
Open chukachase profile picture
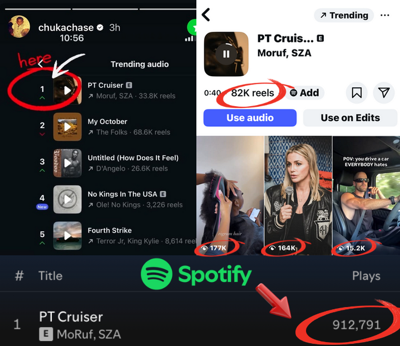[x=19, y=27]
